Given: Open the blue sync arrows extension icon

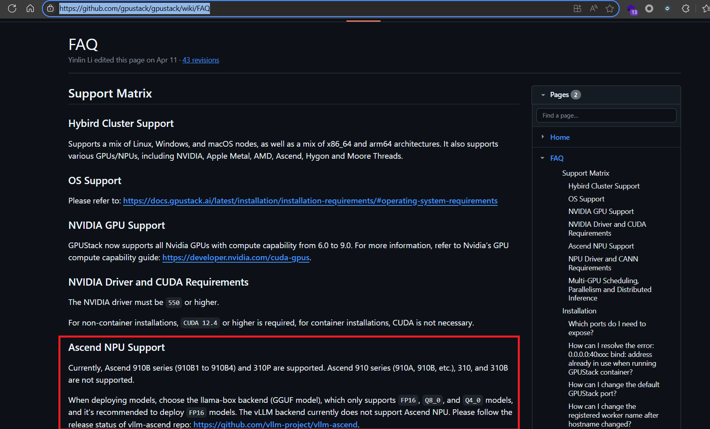Looking at the screenshot, I should pyautogui.click(x=667, y=8).
